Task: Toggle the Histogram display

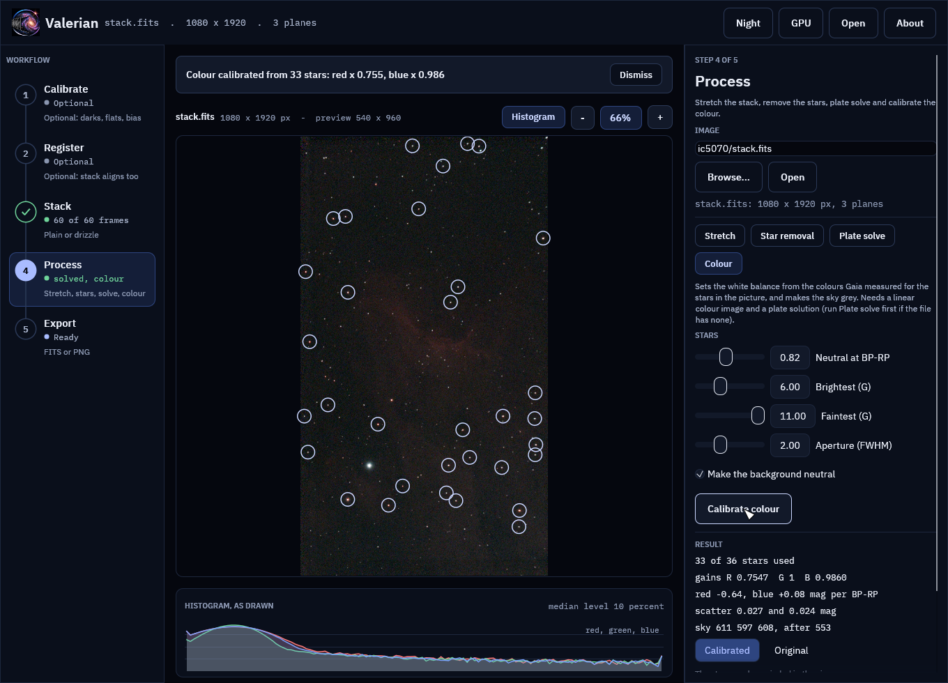Action: 533,117
